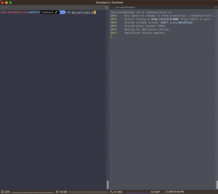Click the 0.0 kB upload indicator

(156, 192)
